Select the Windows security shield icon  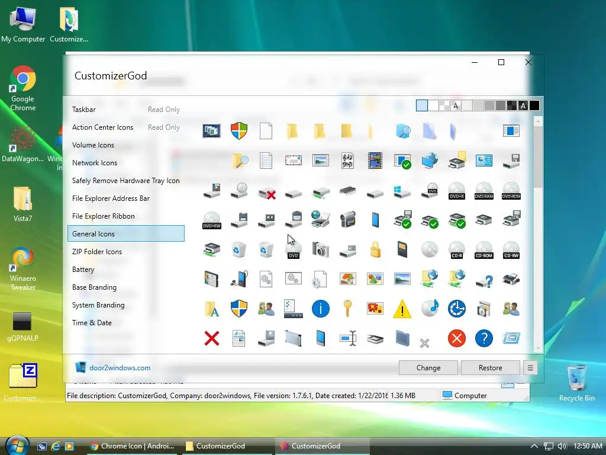tap(239, 131)
